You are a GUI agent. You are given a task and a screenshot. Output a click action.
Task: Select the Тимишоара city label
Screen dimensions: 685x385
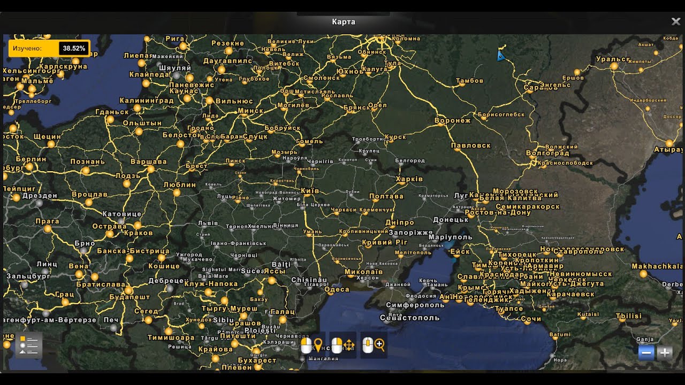click(171, 338)
